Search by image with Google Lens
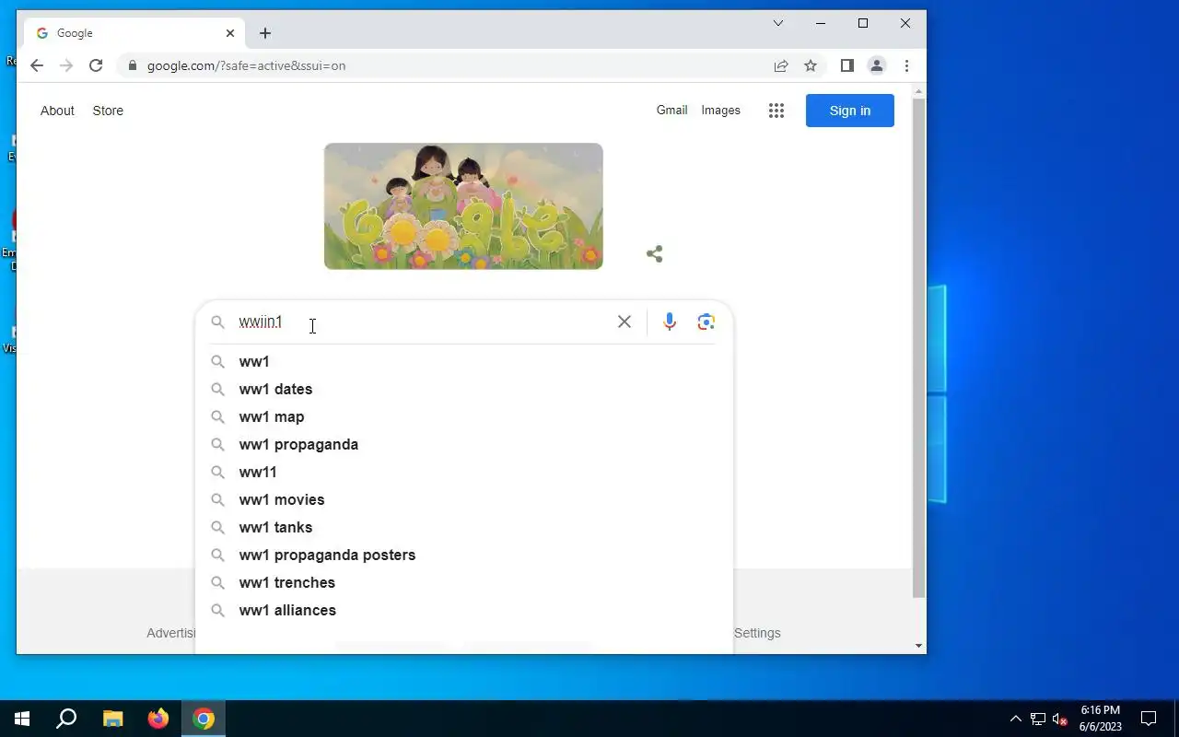Viewport: 1179px width, 737px height. (706, 322)
